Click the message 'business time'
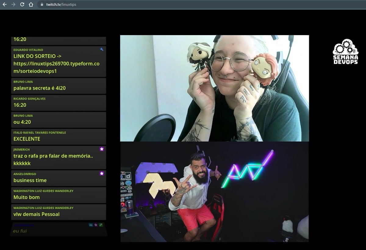 [30, 180]
